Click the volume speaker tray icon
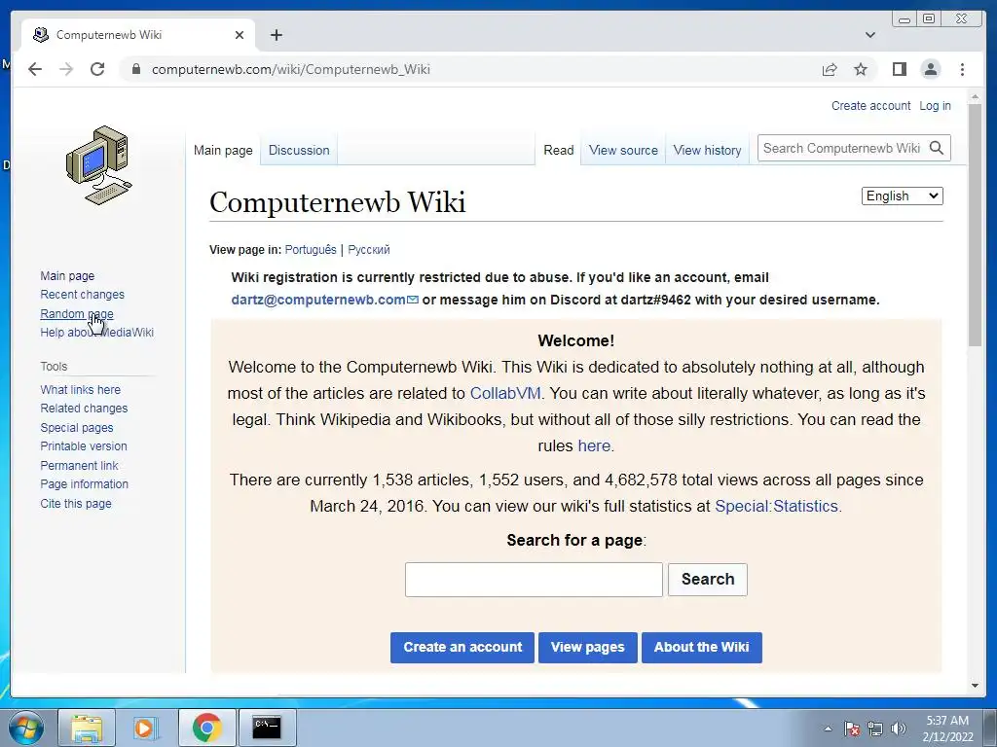 tap(899, 729)
